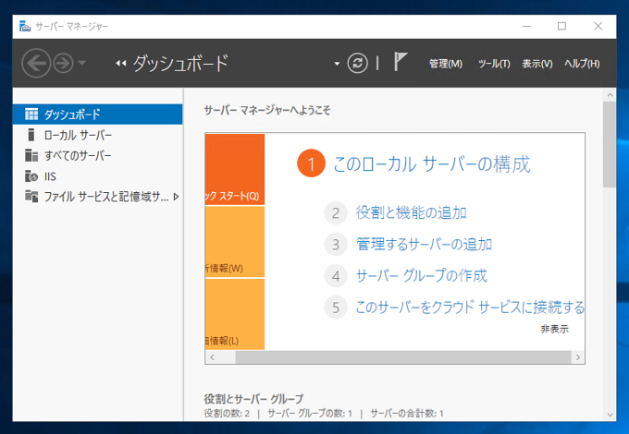Minimize the Server Manager window
The height and width of the screenshot is (434, 629).
526,27
